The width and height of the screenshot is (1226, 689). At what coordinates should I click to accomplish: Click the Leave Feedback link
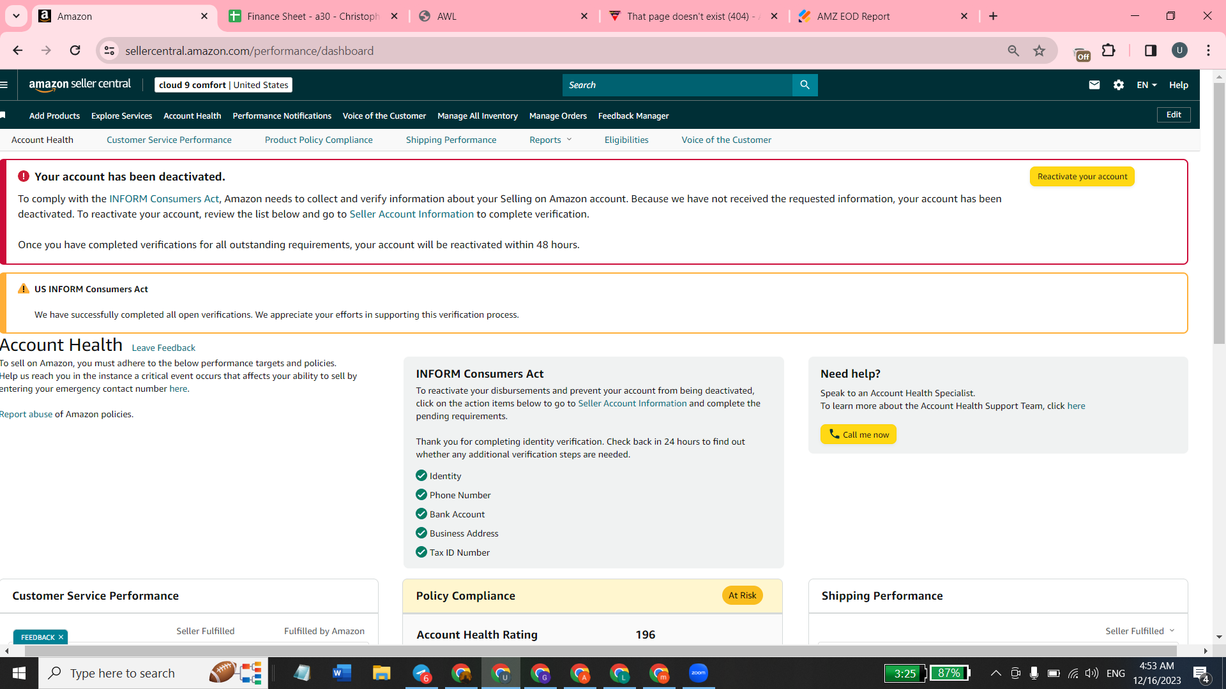pyautogui.click(x=163, y=348)
